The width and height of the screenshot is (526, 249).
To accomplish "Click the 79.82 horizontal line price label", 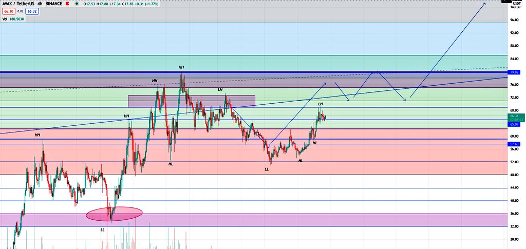I will pyautogui.click(x=515, y=72).
